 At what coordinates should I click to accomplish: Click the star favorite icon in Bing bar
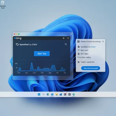(63, 38)
